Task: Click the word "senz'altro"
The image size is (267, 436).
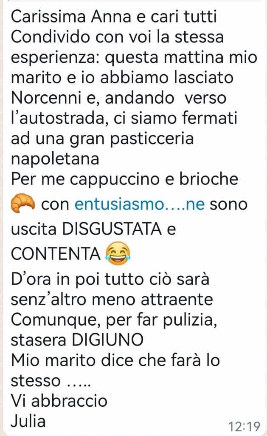Action: [49, 300]
